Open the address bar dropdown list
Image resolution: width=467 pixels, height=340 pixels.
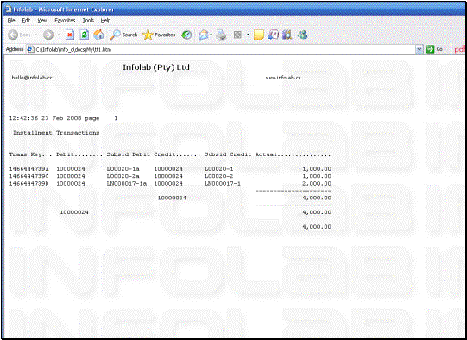pyautogui.click(x=420, y=49)
